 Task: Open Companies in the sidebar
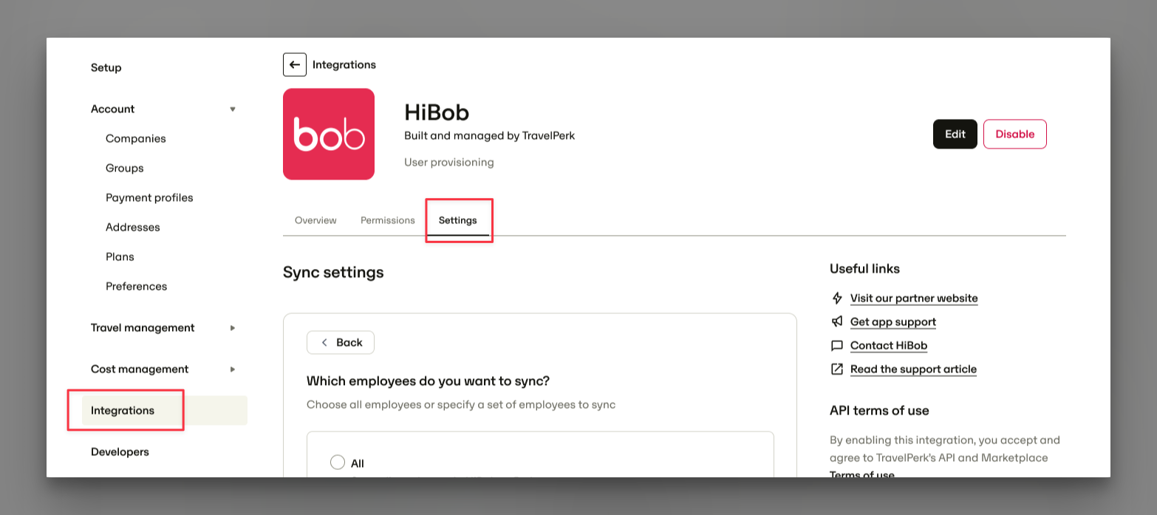136,139
